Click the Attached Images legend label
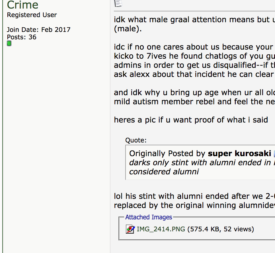Image resolution: width=275 pixels, height=253 pixels. (149, 217)
